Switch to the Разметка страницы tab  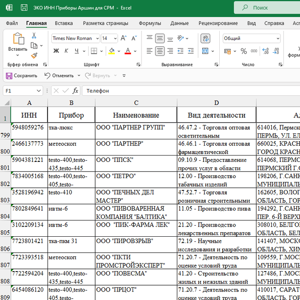[x=106, y=23]
